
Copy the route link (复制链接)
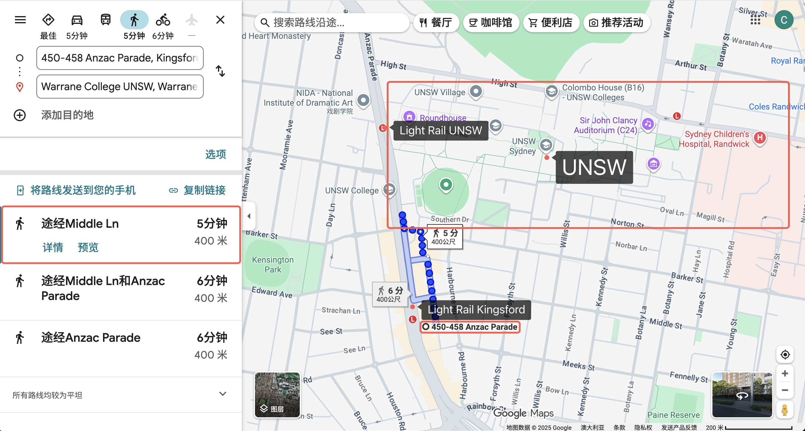(x=197, y=190)
